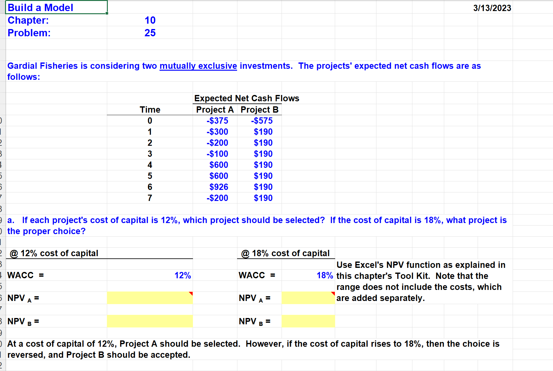553x371 pixels.
Task: Click the yellow NPV A cell under 18% WACC
Action: pyautogui.click(x=308, y=298)
